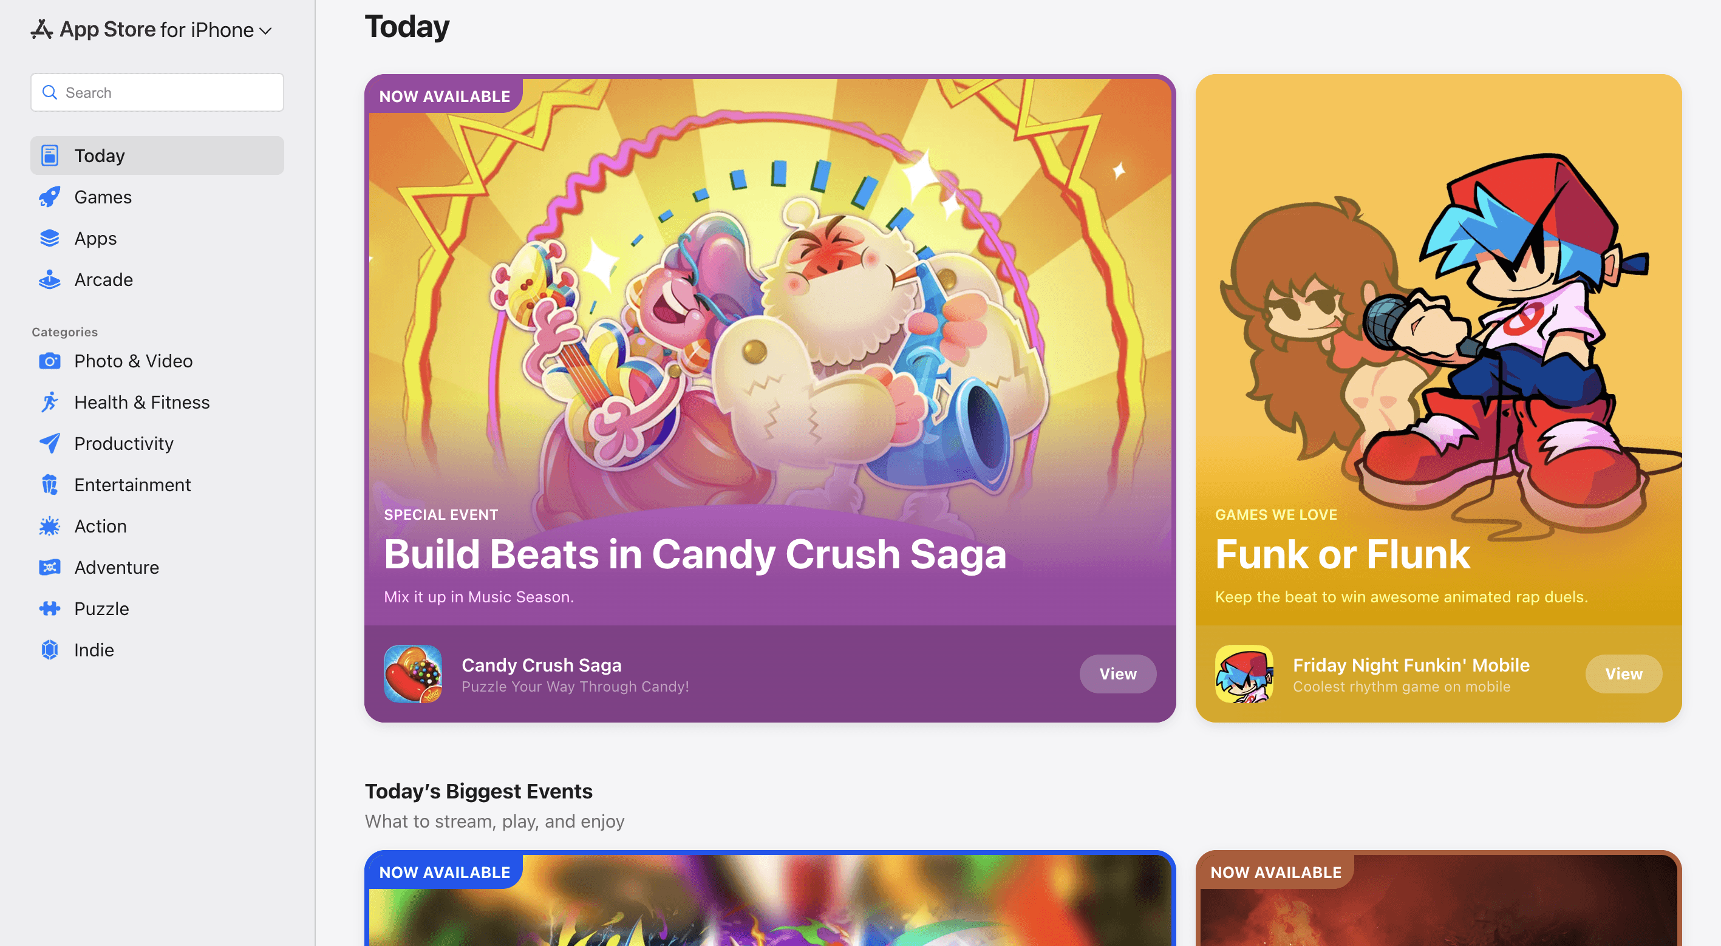
Task: Select the Health & Fitness runner icon
Action: coord(49,401)
